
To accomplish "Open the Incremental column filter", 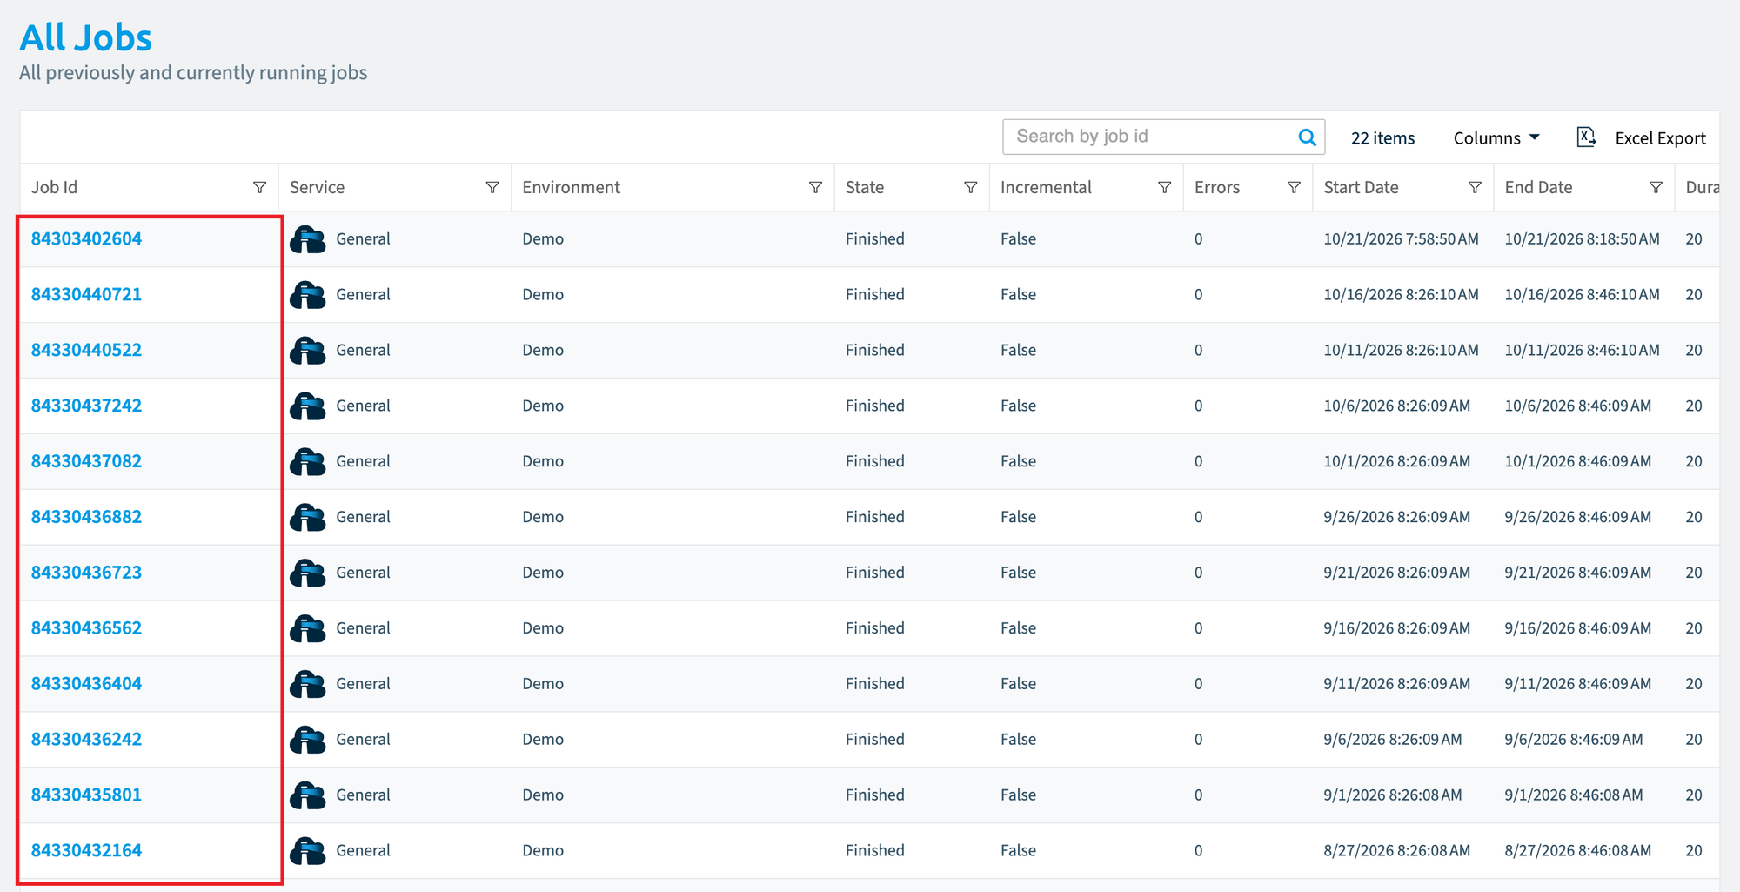I will point(1164,187).
